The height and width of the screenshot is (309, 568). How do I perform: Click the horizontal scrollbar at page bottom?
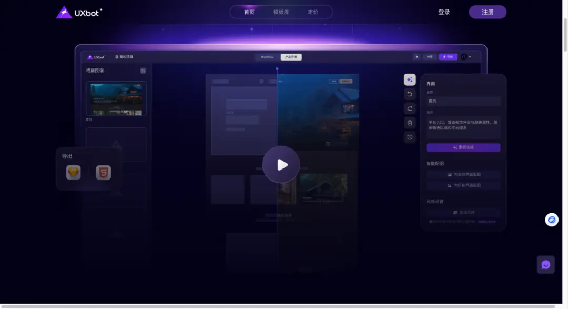[278, 306]
